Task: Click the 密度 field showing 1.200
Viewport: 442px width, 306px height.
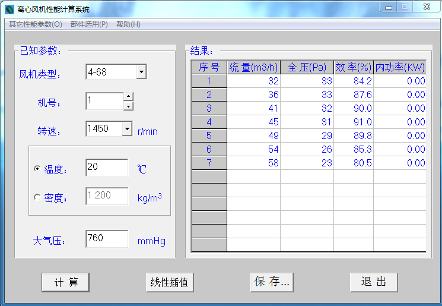Action: (x=107, y=196)
